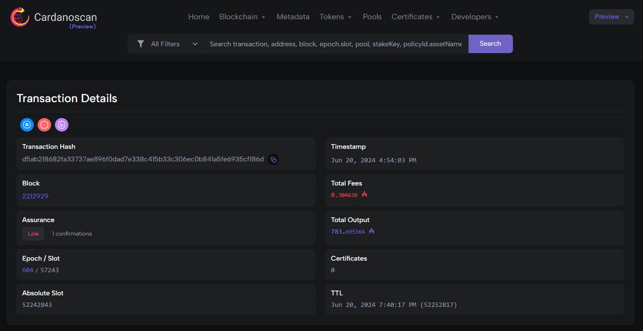Screen dimensions: 643x331
Task: Copy the transaction hash with the copy icon
Action: tap(273, 159)
